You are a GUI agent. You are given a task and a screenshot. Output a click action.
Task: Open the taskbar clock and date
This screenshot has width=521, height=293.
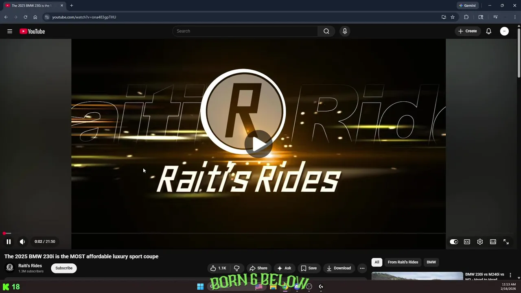click(x=509, y=286)
